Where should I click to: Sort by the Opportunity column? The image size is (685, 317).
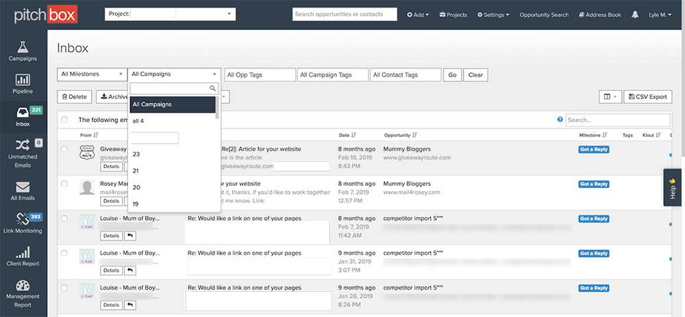click(x=401, y=135)
